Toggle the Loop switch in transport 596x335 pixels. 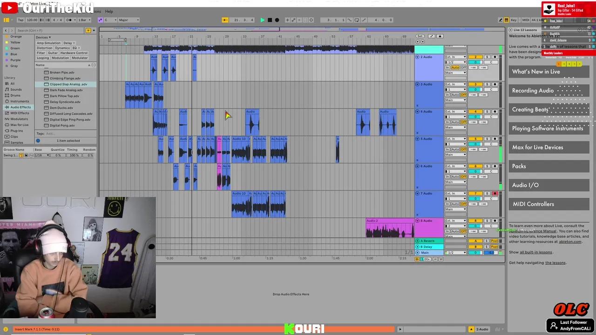pyautogui.click(x=357, y=20)
